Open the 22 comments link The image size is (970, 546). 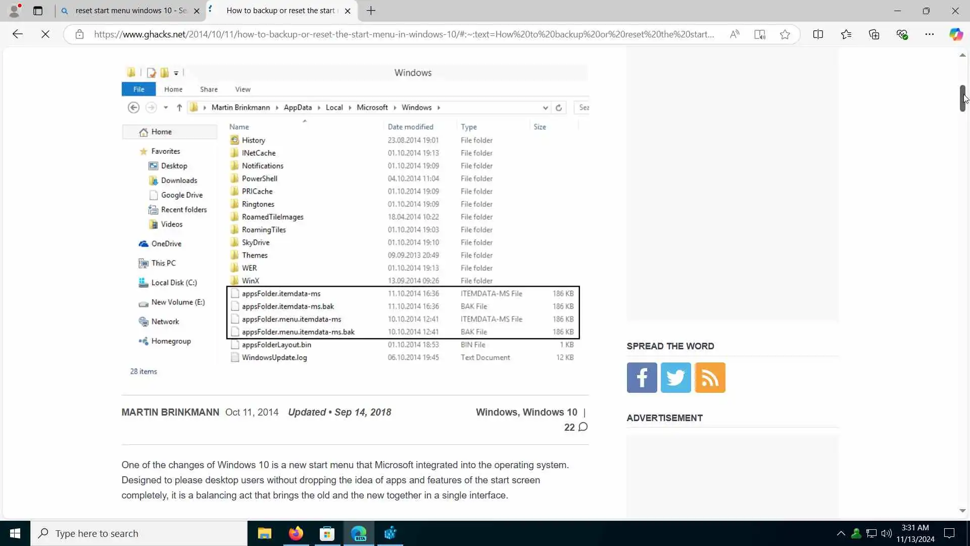pyautogui.click(x=575, y=427)
